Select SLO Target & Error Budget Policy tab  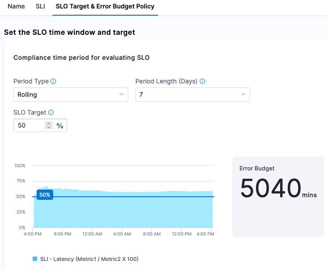[105, 7]
